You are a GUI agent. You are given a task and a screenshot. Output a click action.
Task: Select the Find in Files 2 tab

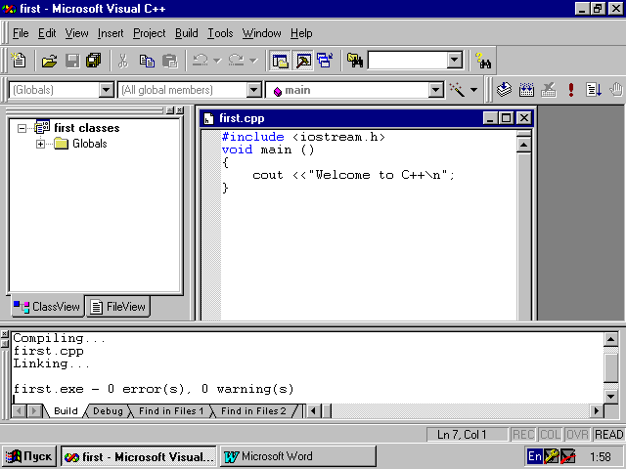[253, 410]
